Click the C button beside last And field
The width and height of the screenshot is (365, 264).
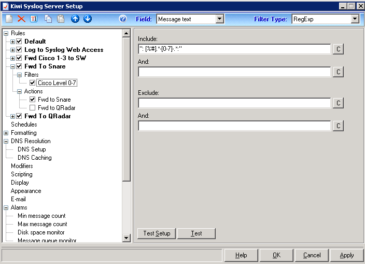click(x=338, y=126)
